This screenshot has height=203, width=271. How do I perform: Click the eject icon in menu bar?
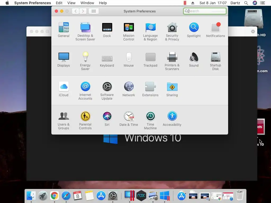click(x=193, y=3)
